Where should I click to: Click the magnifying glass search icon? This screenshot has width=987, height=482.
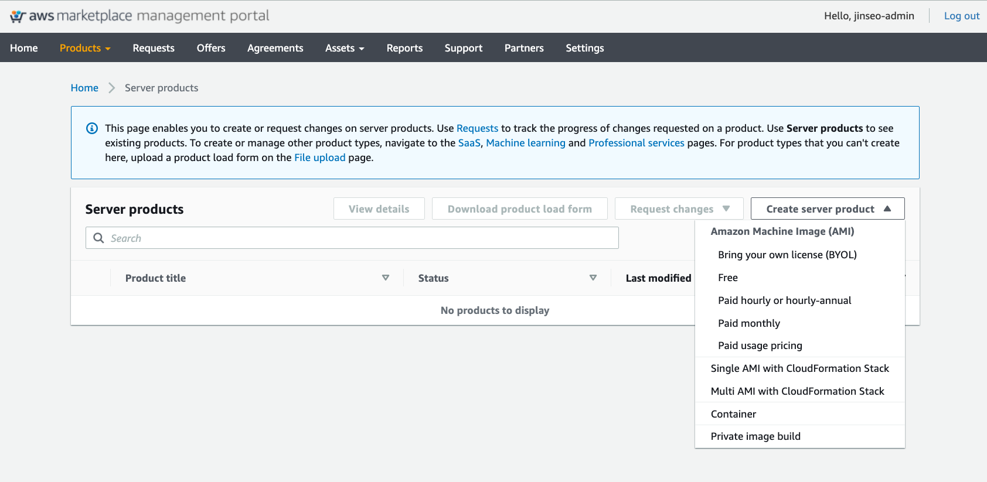click(x=99, y=238)
